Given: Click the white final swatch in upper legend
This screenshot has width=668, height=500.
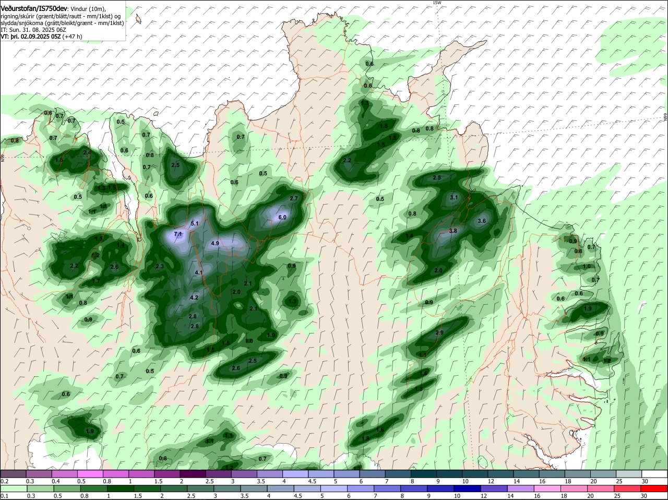Looking at the screenshot, I should tap(654, 474).
